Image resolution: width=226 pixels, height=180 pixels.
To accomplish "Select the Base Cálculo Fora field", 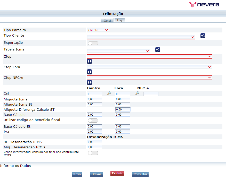I will point(123,115).
